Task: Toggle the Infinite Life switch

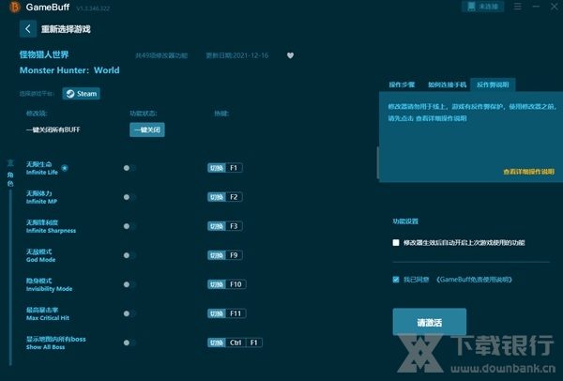Action: point(129,168)
